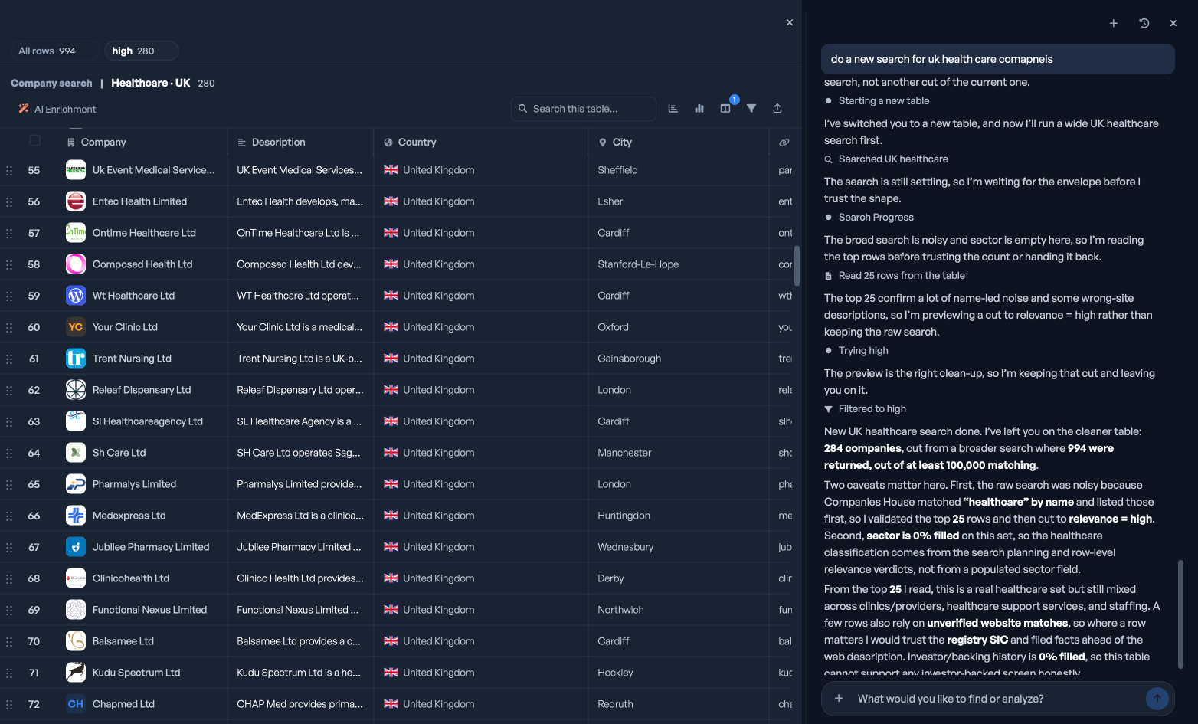Expand the 'Trying high' step
1198x724 pixels.
coord(856,351)
